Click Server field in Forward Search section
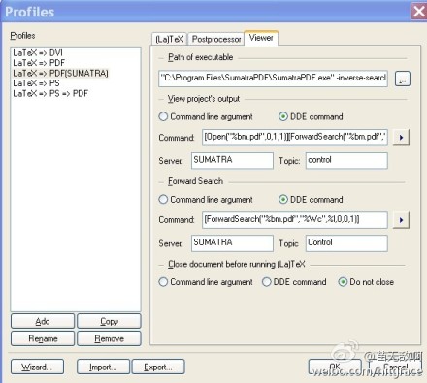Image resolution: width=427 pixels, height=383 pixels. [232, 243]
